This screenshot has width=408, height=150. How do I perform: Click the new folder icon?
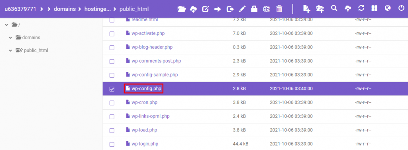(x=320, y=9)
